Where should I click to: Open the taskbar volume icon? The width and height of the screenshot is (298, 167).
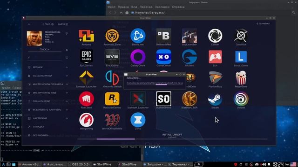click(264, 164)
